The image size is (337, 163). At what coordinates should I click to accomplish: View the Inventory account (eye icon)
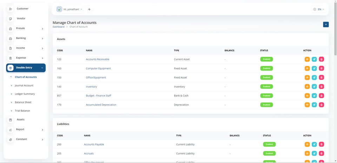(307, 87)
